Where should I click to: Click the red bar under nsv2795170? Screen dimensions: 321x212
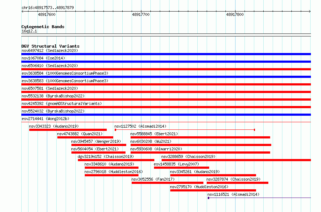pyautogui.click(x=213, y=190)
